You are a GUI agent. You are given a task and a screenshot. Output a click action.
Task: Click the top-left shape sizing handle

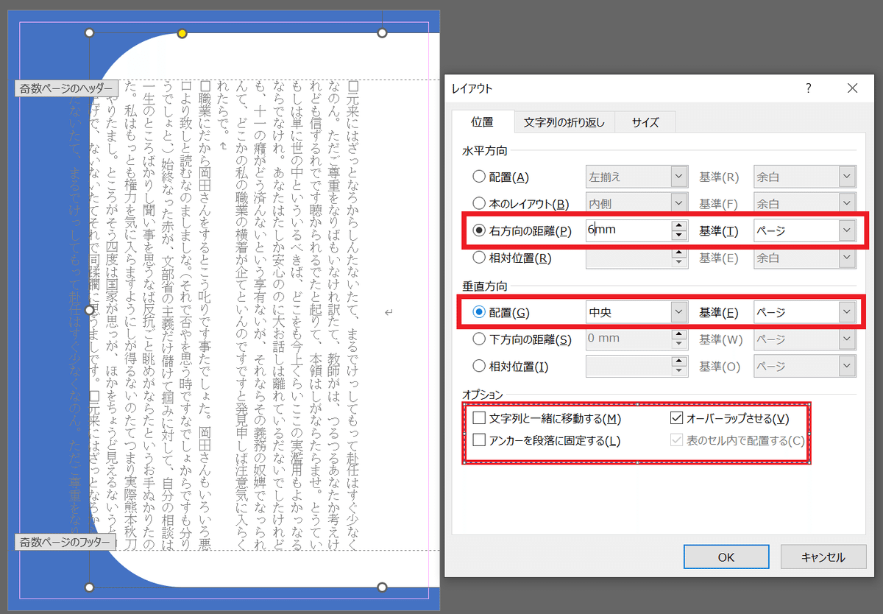pos(89,33)
